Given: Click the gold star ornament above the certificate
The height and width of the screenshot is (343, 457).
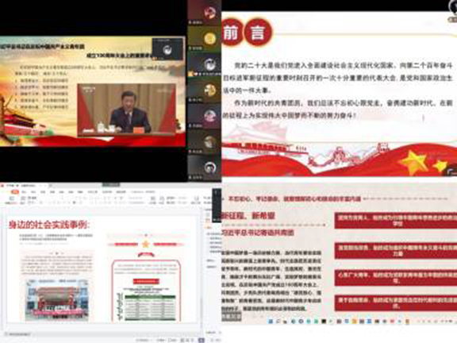Looking at the screenshot, I should pyautogui.click(x=145, y=244).
